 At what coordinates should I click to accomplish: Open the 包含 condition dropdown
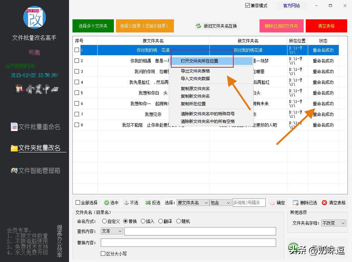(x=220, y=203)
